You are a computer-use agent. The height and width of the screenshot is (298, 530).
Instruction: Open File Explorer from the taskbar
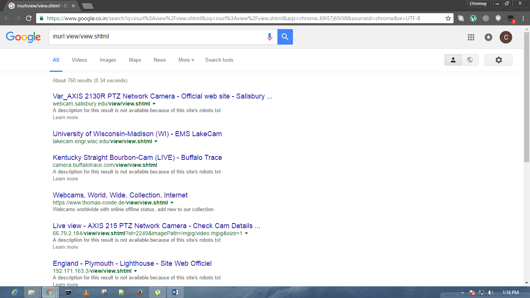coord(31,292)
